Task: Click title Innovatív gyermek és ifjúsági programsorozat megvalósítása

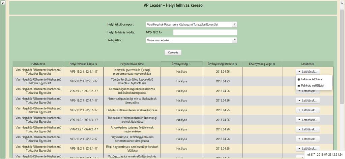Action: (x=132, y=72)
